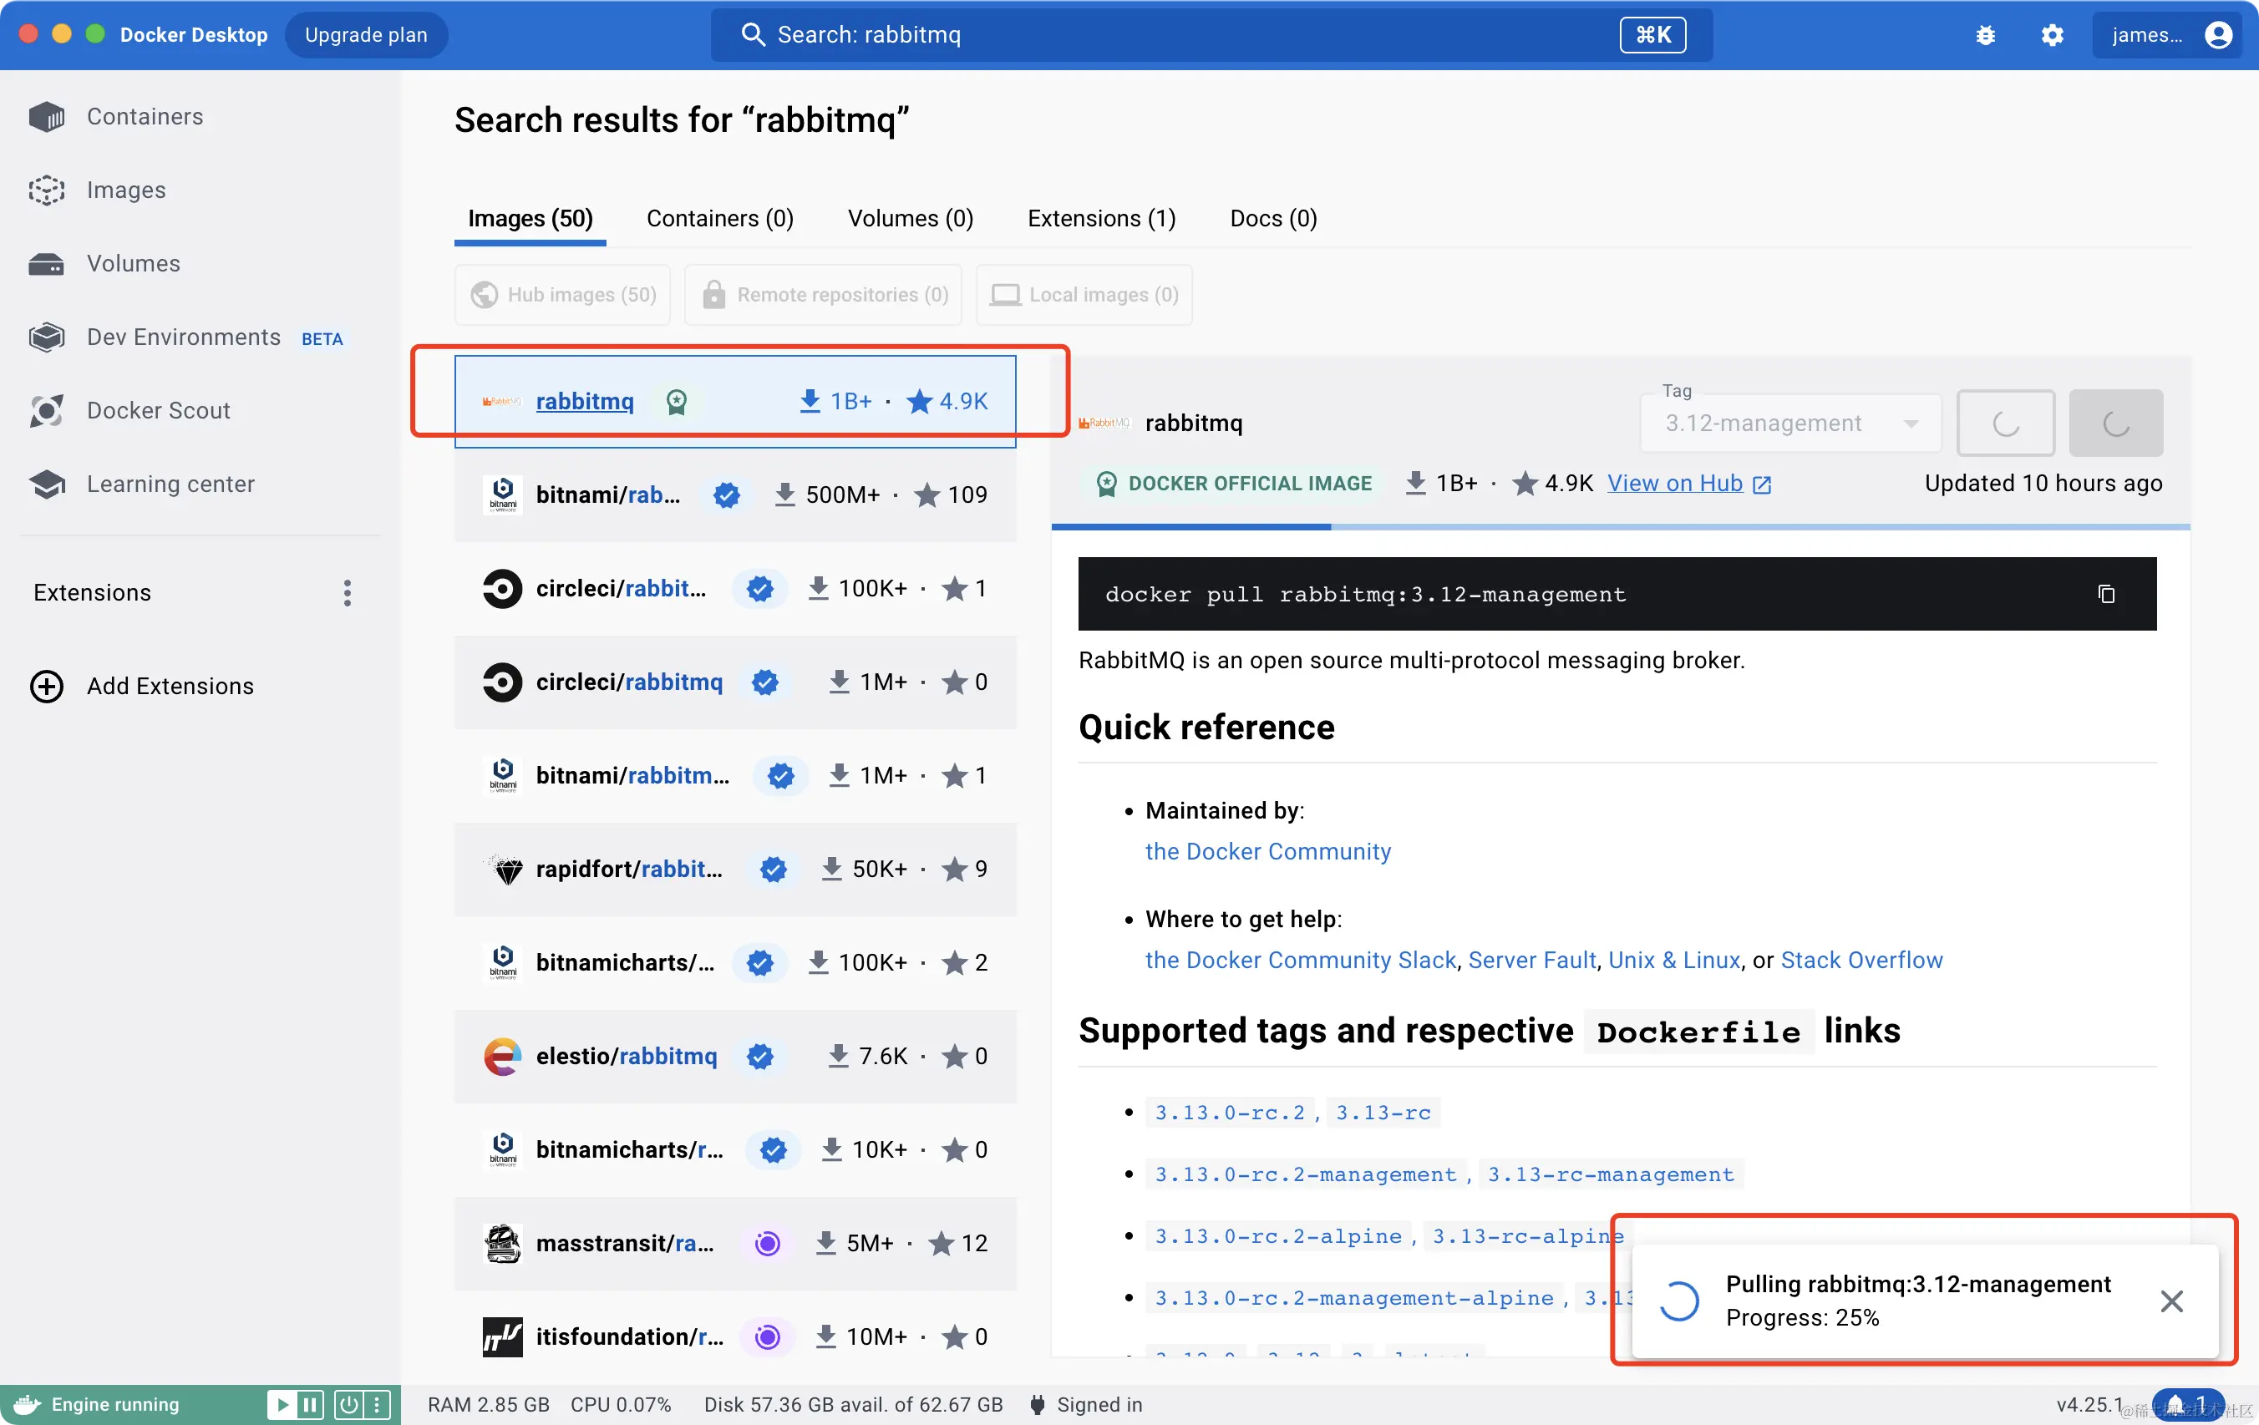The height and width of the screenshot is (1425, 2259).
Task: Open Docker Scout from sidebar
Action: coord(158,410)
